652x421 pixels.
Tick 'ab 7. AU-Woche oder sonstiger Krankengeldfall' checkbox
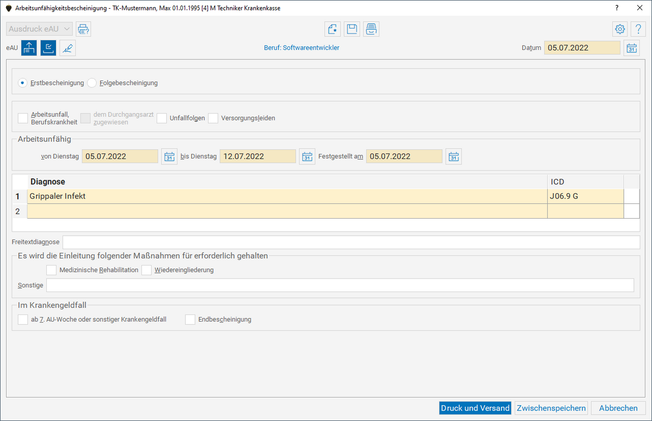(23, 319)
